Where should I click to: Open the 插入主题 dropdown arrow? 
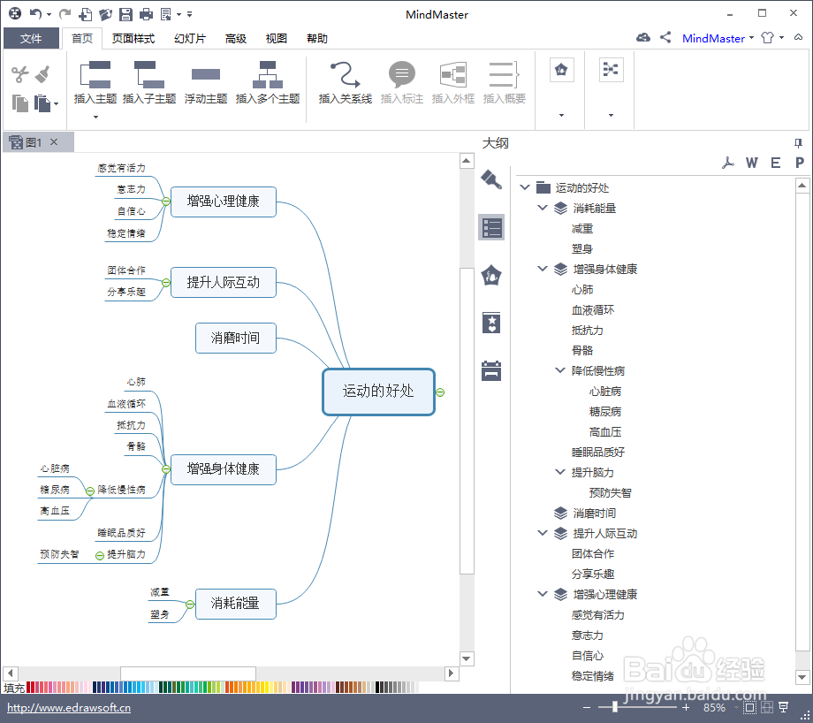[x=95, y=117]
